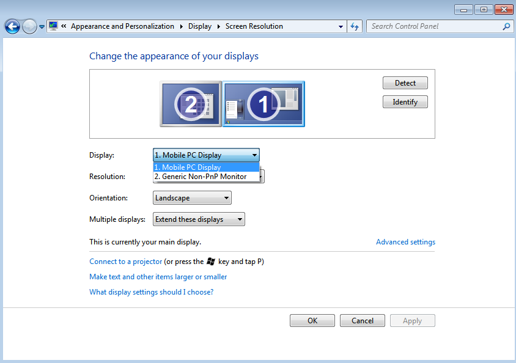Close the Screen Resolution window
Image resolution: width=516 pixels, height=363 pixels.
pyautogui.click(x=504, y=10)
